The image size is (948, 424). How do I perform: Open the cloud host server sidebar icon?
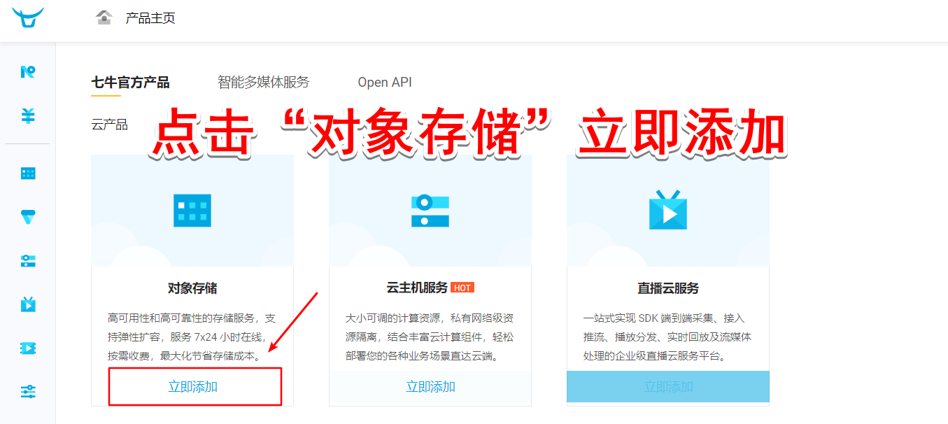[28, 261]
